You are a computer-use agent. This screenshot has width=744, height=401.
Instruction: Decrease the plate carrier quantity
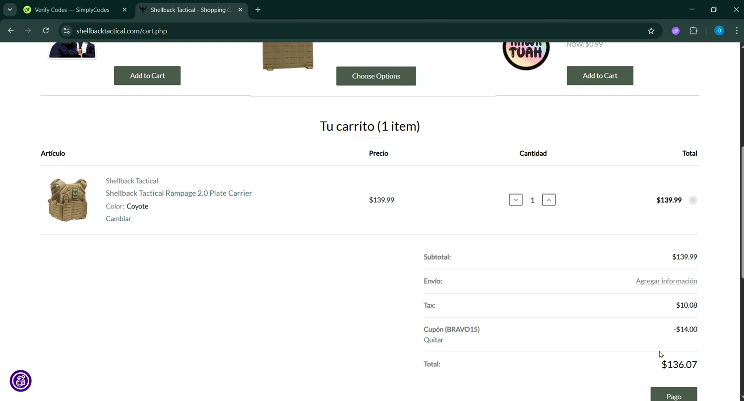515,200
